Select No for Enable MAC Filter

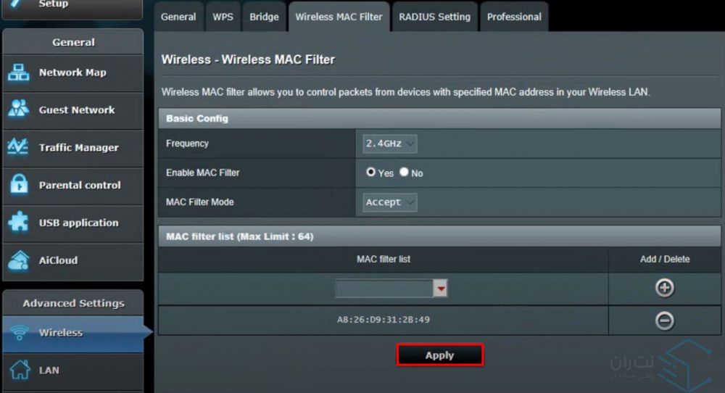404,173
